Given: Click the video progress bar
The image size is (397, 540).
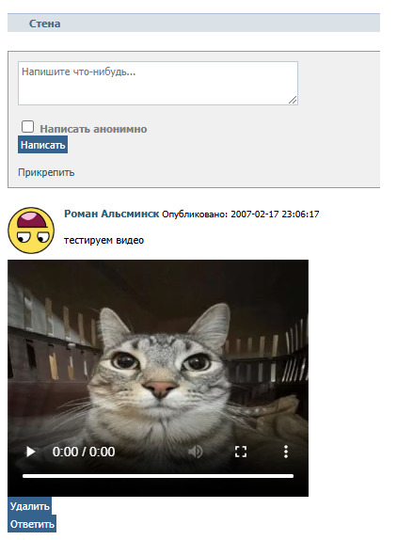Looking at the screenshot, I should [x=158, y=476].
